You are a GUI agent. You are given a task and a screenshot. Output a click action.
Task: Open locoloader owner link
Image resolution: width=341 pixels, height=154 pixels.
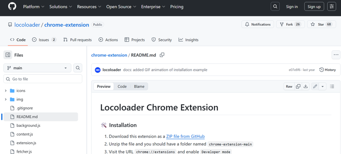pos(27,25)
